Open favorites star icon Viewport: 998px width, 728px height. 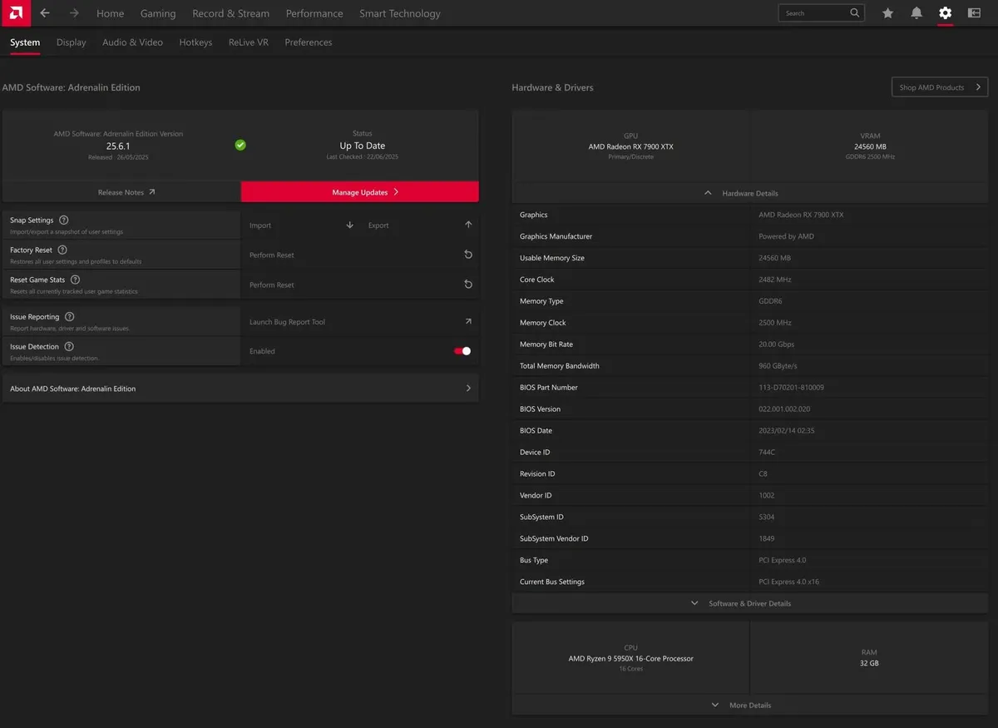tap(887, 13)
